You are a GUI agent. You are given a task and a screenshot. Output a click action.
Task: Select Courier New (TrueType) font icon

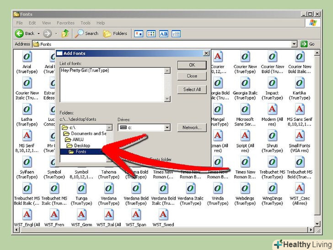[x=245, y=57]
